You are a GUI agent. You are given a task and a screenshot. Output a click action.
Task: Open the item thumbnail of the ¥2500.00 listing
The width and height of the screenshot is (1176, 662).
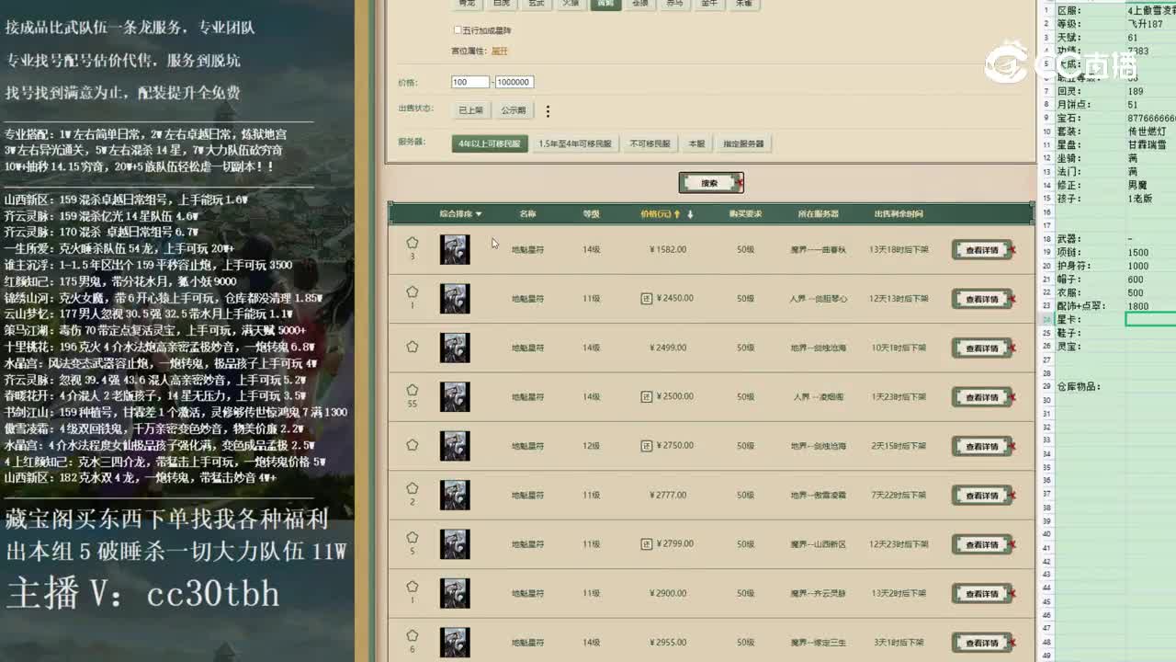coord(455,397)
